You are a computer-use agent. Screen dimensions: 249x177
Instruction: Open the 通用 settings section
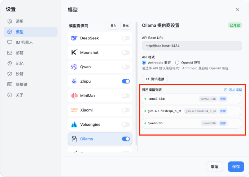click(19, 21)
